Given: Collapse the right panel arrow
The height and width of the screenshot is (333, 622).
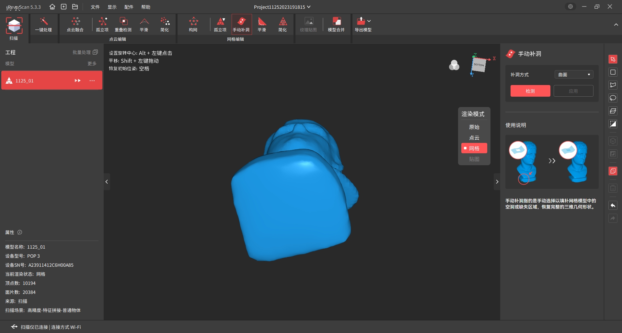Looking at the screenshot, I should click(x=497, y=182).
